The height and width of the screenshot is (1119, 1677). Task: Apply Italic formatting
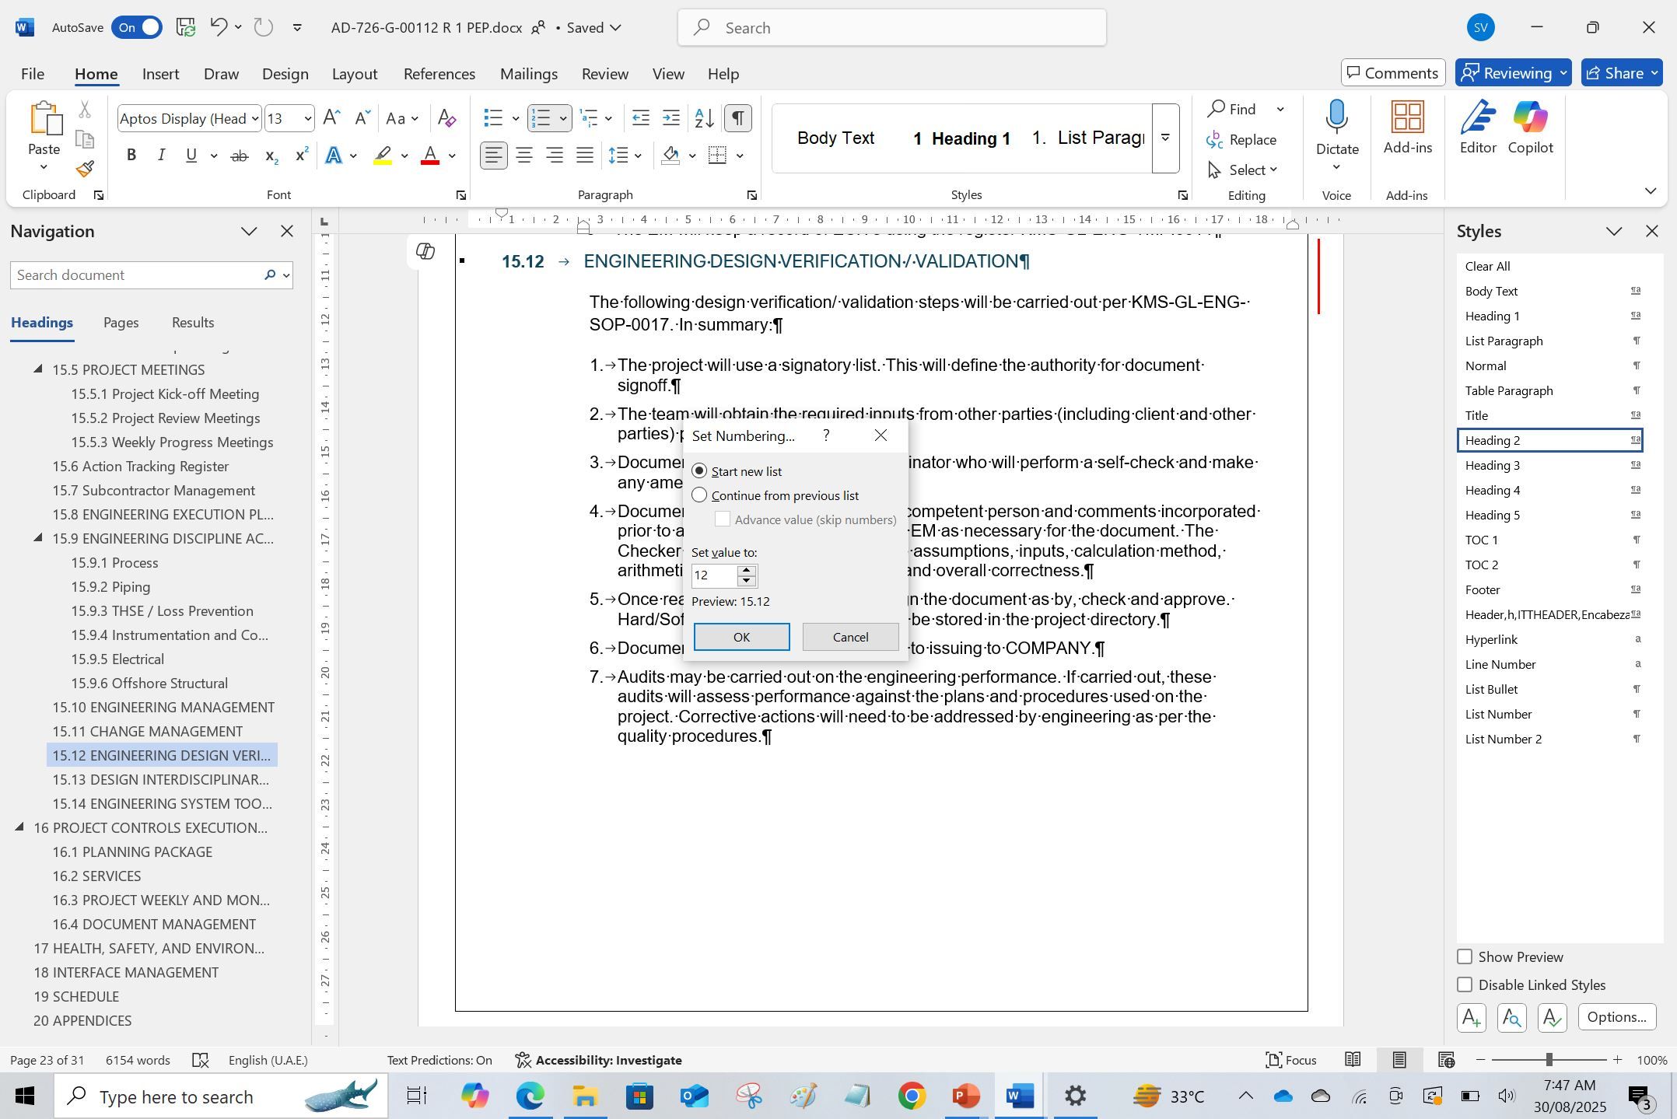click(161, 156)
